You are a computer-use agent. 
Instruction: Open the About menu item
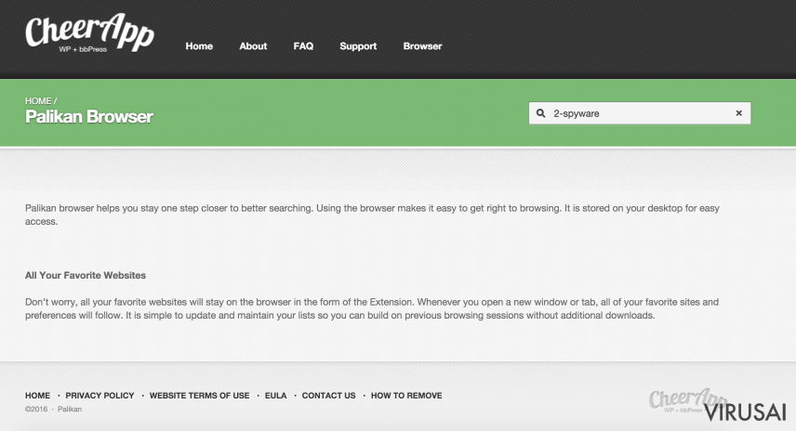point(253,46)
